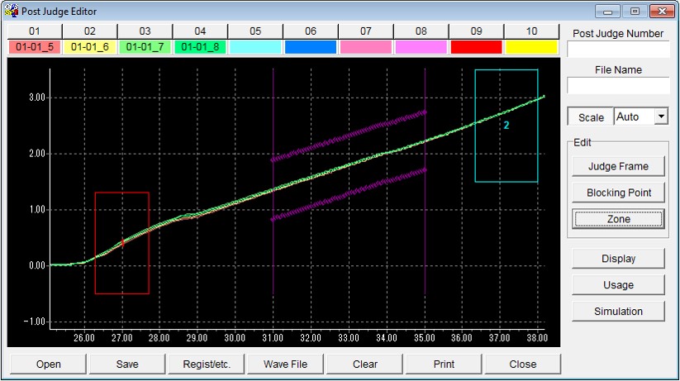This screenshot has height=381, width=680.
Task: Click the Display button
Action: pos(618,259)
